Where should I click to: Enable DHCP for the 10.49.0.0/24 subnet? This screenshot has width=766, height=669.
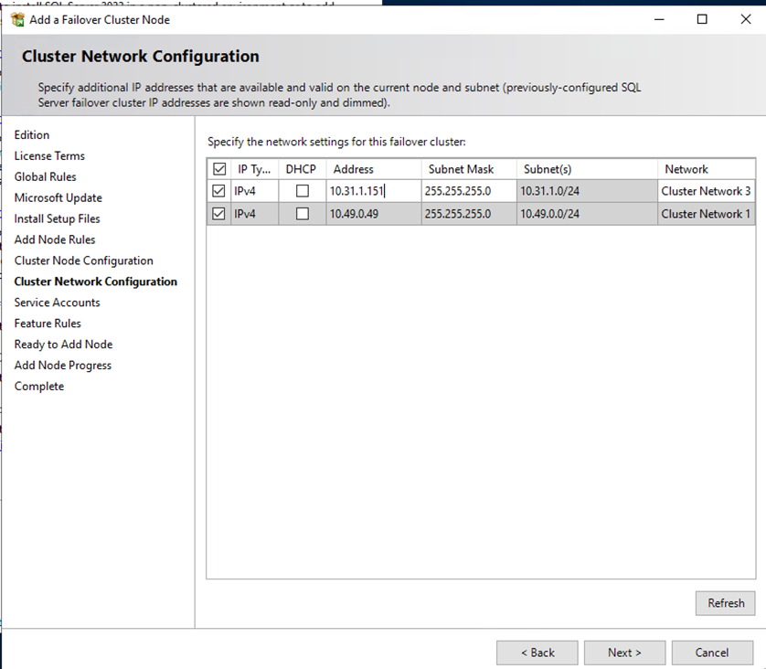[x=303, y=214]
